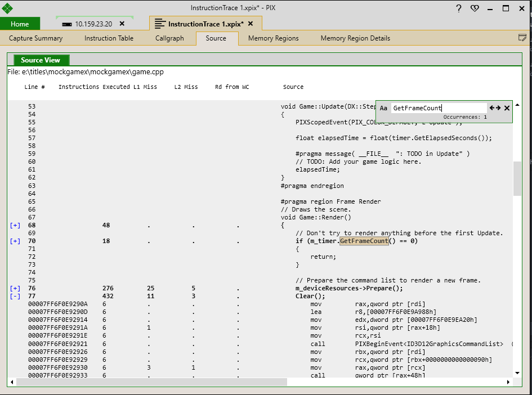Switch to the Callgraph tab
This screenshot has width=532, height=395.
tap(169, 38)
